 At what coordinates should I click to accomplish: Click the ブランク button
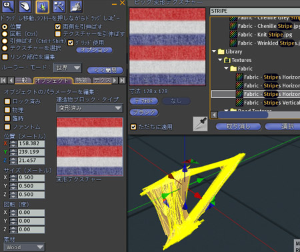pos(144,112)
